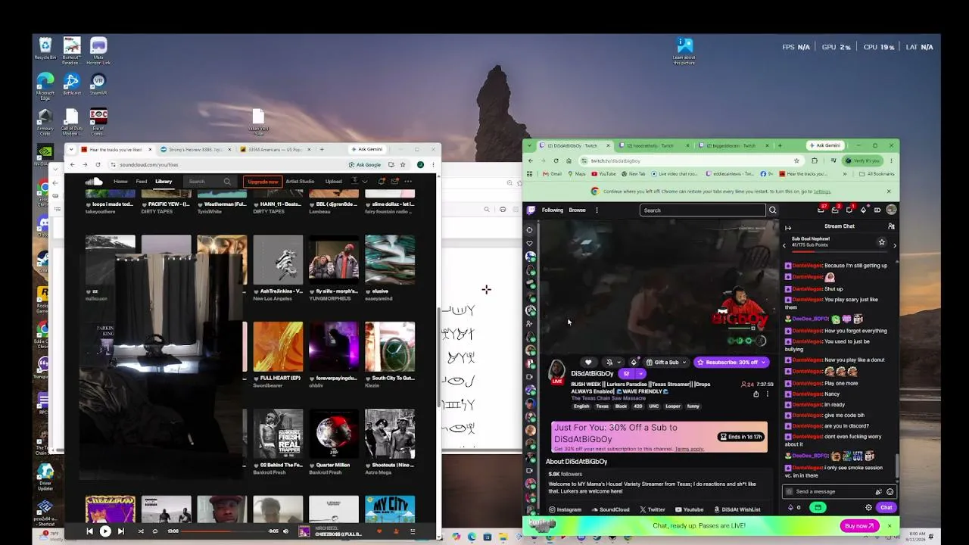Open the emote picker in chat
This screenshot has width=969, height=545.
[890, 491]
